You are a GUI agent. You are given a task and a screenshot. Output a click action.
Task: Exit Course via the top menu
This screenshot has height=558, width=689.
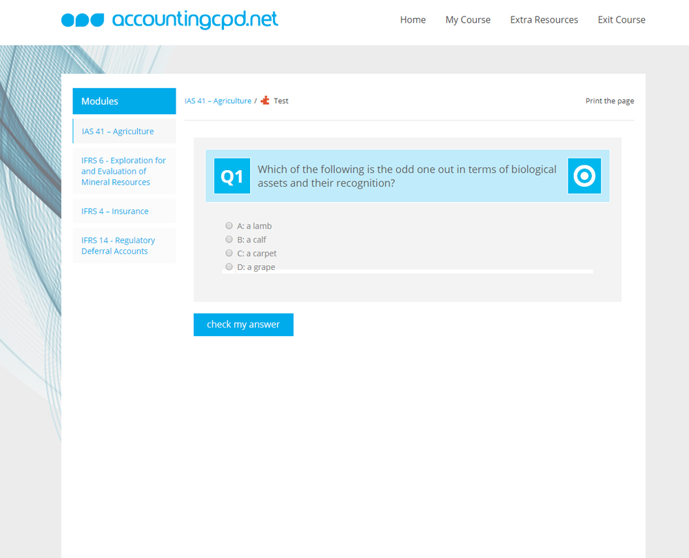point(621,20)
